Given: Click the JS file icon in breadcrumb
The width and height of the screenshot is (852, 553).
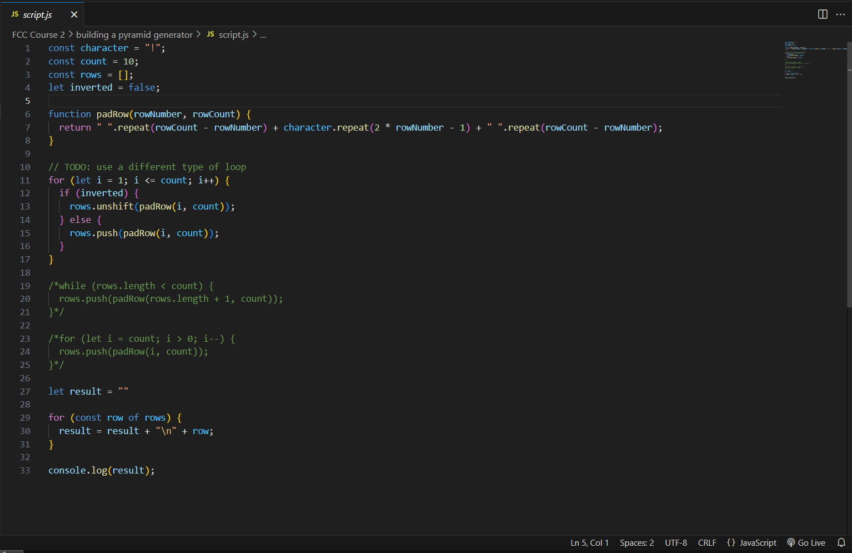Looking at the screenshot, I should [x=211, y=34].
